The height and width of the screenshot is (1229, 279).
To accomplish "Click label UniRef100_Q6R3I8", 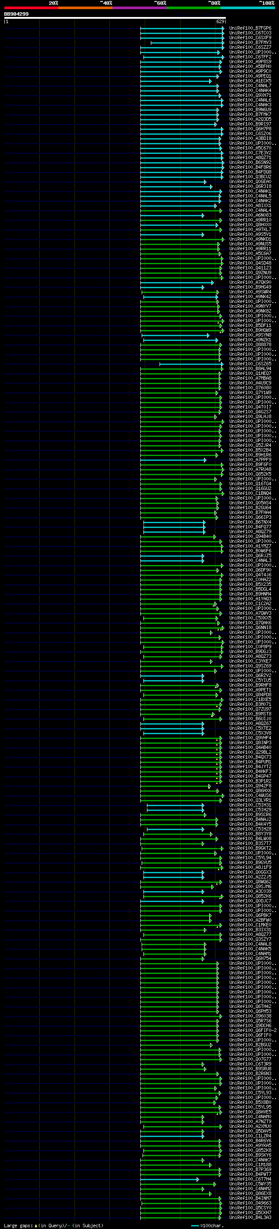I will click(x=250, y=187).
